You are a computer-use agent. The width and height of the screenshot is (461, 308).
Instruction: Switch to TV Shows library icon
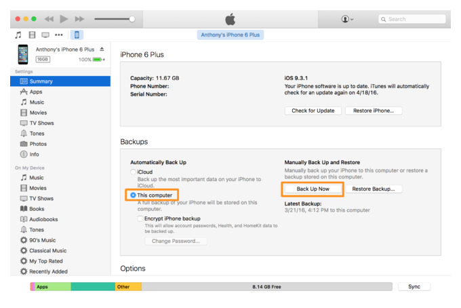(x=45, y=35)
